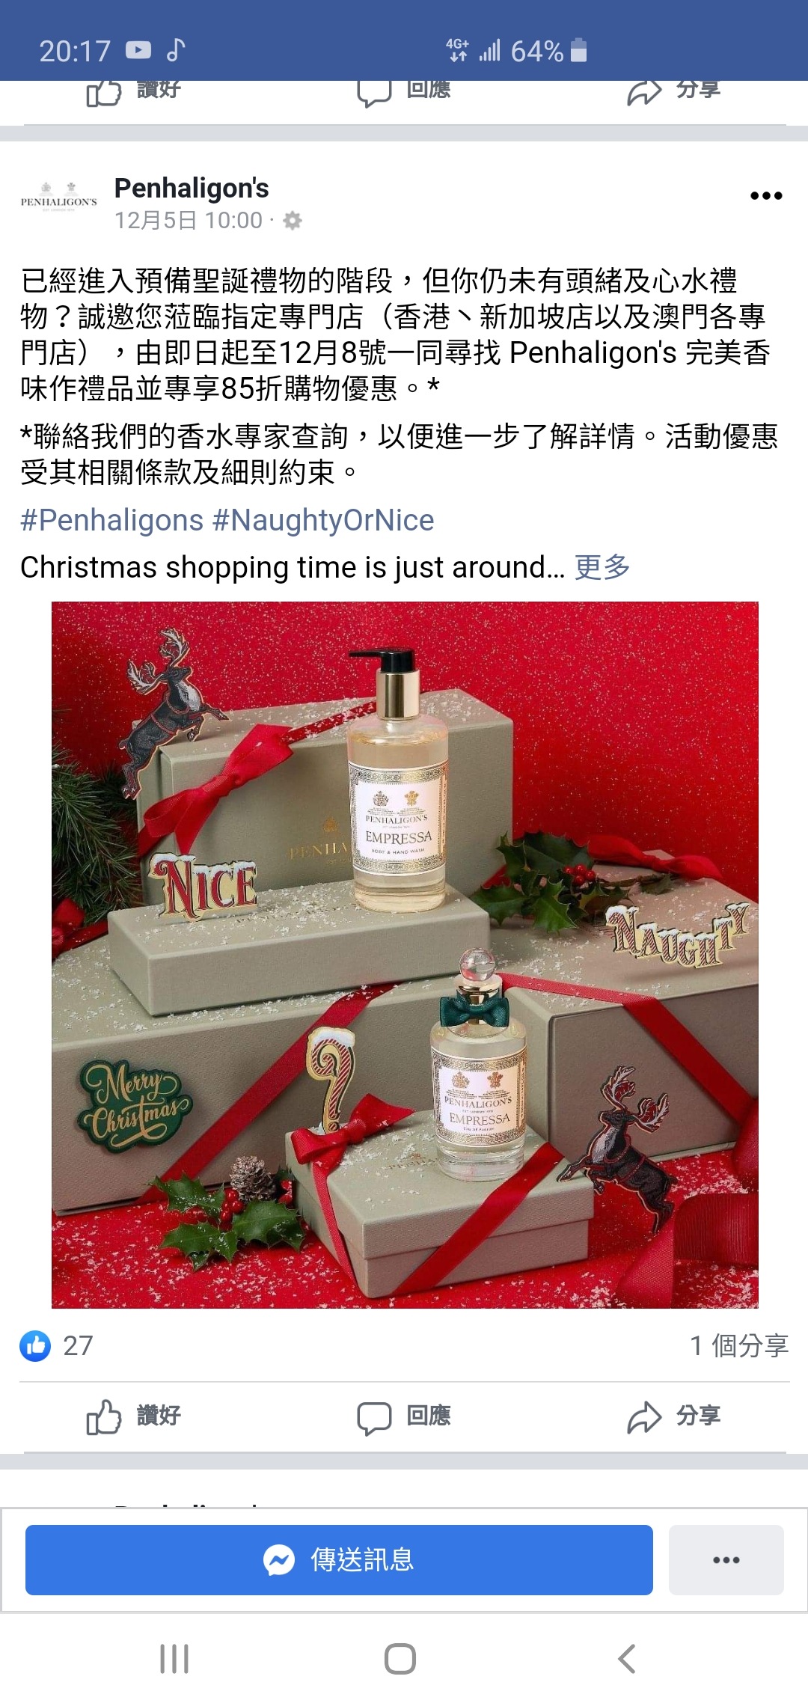Open the Empressa Christmas gift photo

[405, 955]
